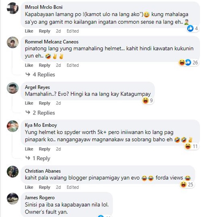Reply to Kya Mo Emboy's comment

(44, 149)
